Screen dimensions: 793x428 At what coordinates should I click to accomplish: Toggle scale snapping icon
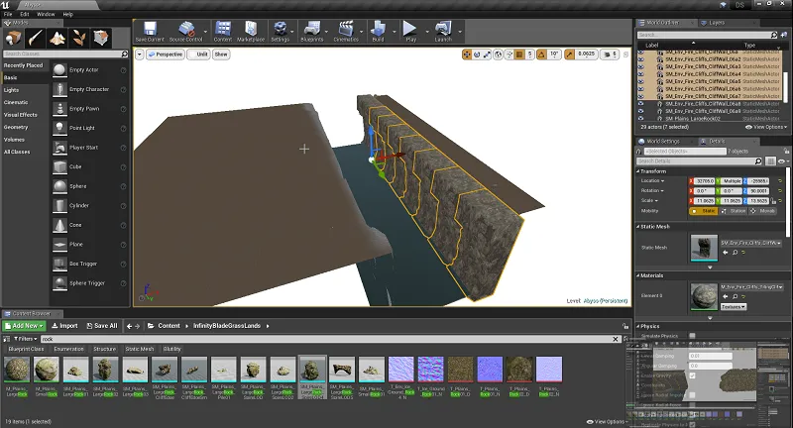[x=569, y=54]
